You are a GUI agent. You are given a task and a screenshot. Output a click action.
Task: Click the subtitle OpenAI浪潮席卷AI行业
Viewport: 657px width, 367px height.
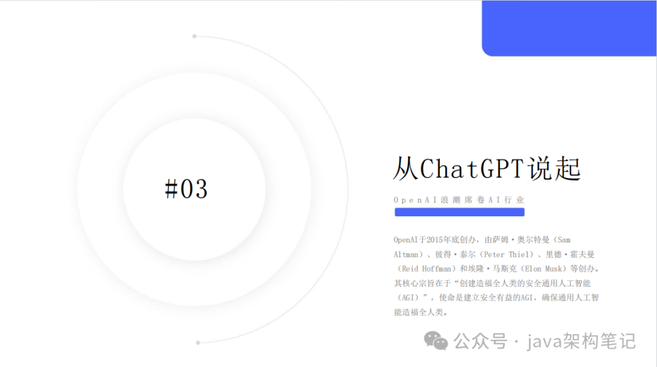(x=459, y=200)
